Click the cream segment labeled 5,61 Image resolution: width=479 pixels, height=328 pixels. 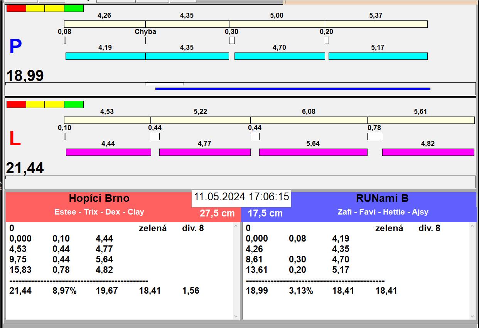(x=421, y=120)
